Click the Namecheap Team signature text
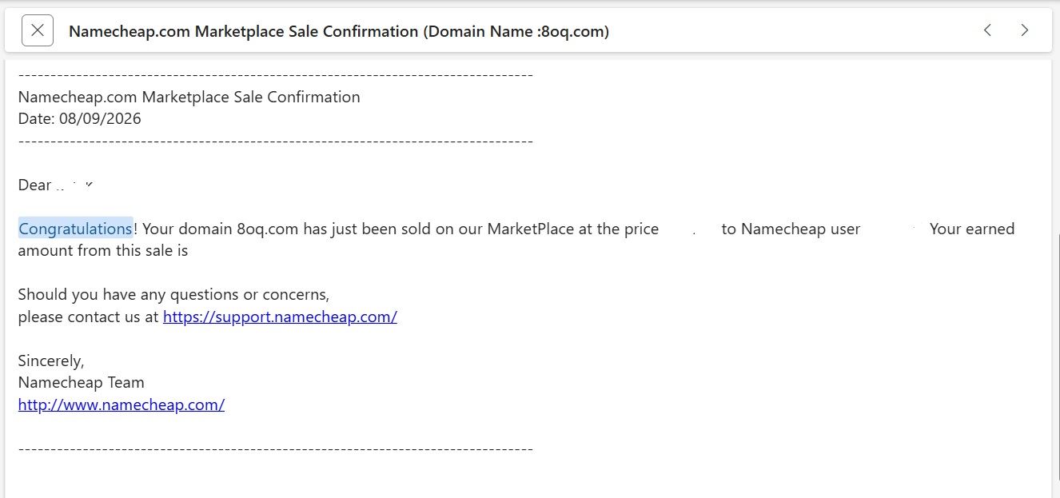This screenshot has width=1060, height=498. [82, 382]
